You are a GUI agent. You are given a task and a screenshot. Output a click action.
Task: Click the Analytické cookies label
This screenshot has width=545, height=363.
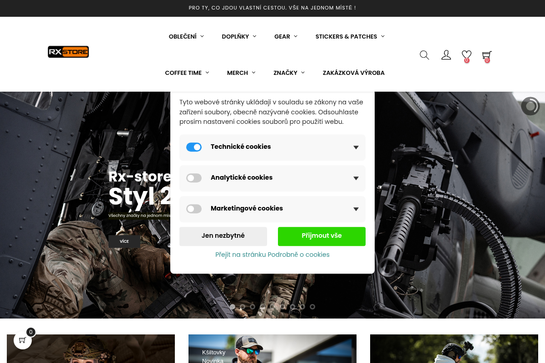(x=242, y=177)
